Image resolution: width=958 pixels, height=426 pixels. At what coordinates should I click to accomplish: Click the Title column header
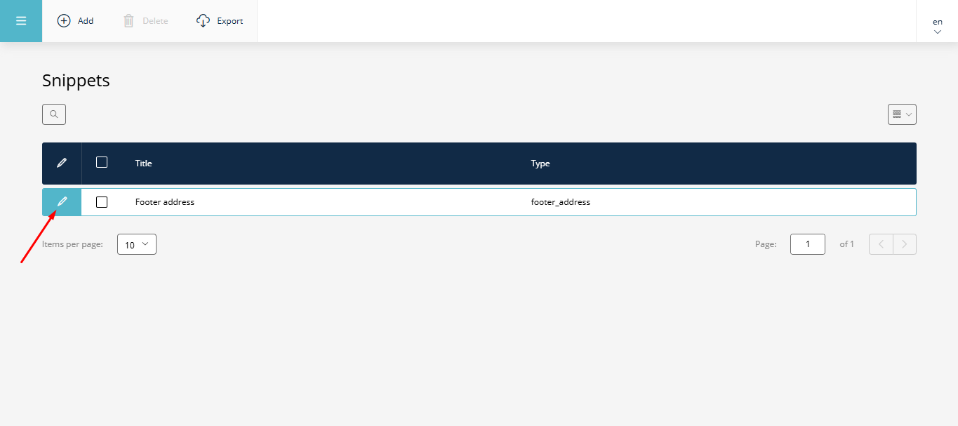[143, 163]
